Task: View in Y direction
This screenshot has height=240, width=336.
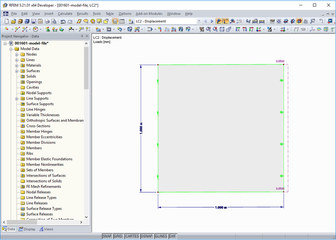Action: (x=244, y=29)
